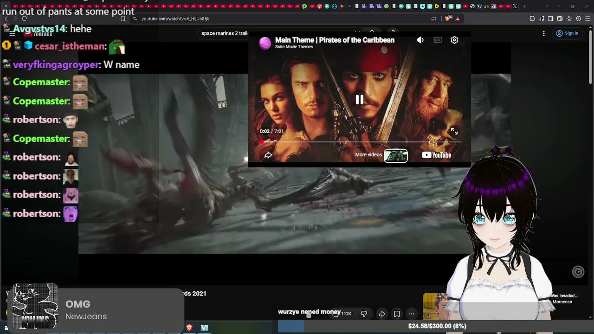Toggle the browser sidebar panel

pos(550,19)
